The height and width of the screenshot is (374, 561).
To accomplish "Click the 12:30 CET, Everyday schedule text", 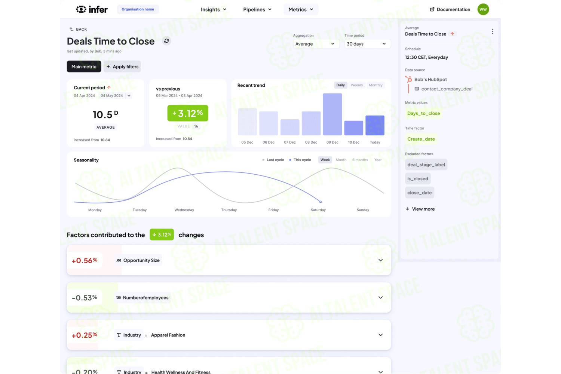I will tap(426, 57).
